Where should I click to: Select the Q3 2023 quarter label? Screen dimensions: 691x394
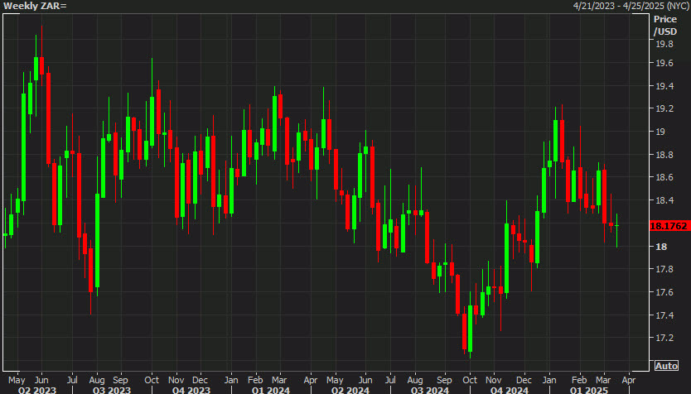(x=112, y=390)
